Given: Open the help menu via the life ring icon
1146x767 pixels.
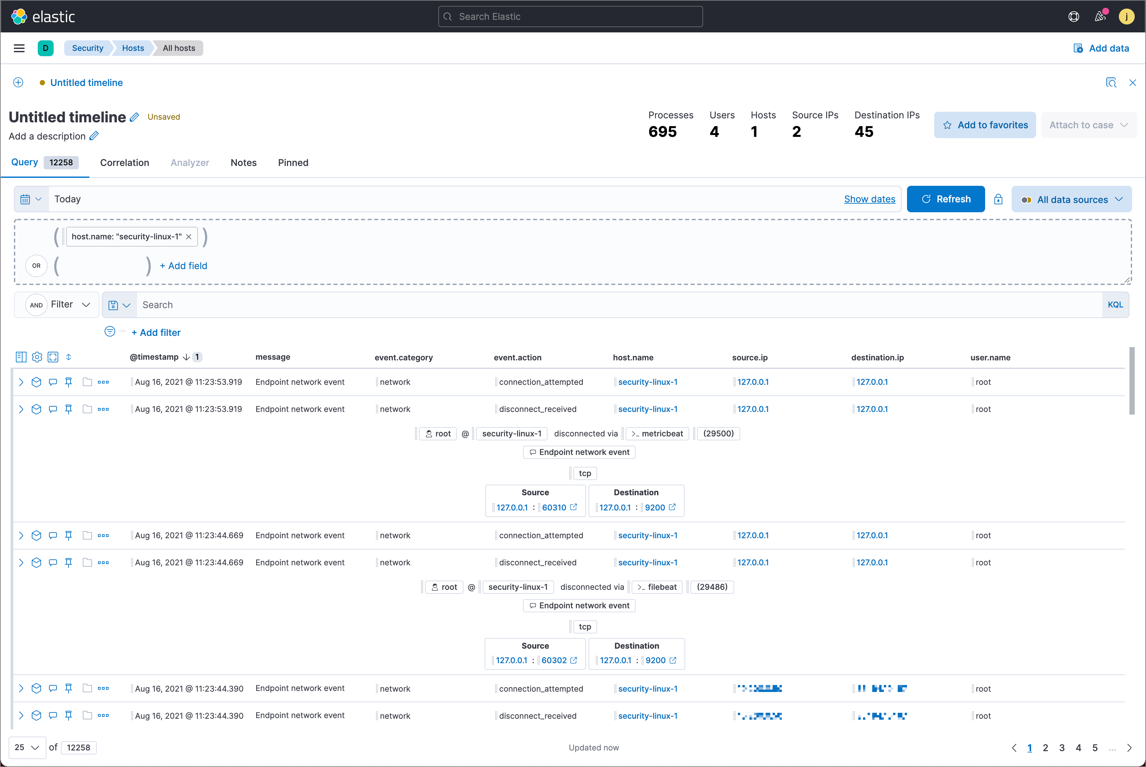Looking at the screenshot, I should coord(1074,16).
